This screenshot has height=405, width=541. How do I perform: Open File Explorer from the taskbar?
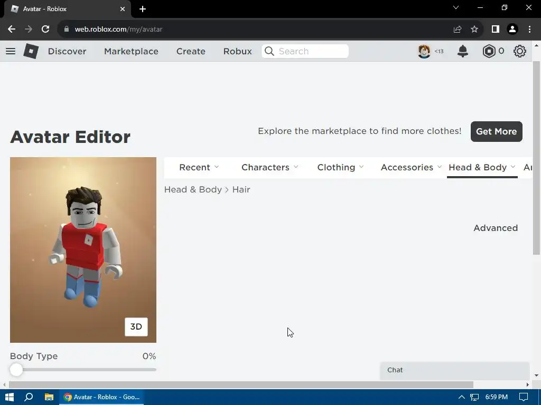click(49, 397)
